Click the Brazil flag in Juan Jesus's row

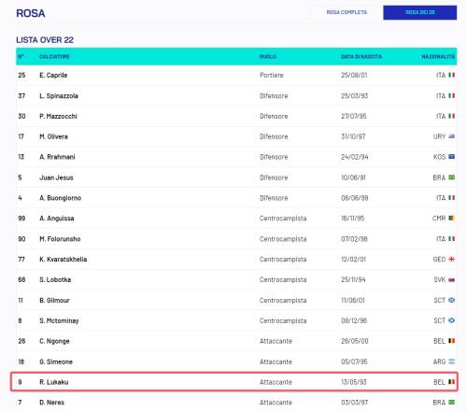click(x=451, y=177)
